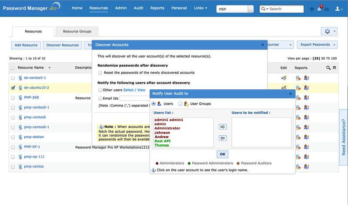Screen dimensions: 348x205
Task: Check the Other users notify option
Action: pyautogui.click(x=100, y=90)
